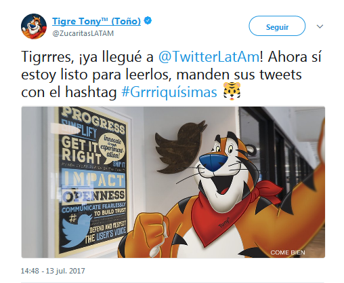Click the blue Twitter bird on the poster
This screenshot has height=283, width=344.
pyautogui.click(x=77, y=230)
